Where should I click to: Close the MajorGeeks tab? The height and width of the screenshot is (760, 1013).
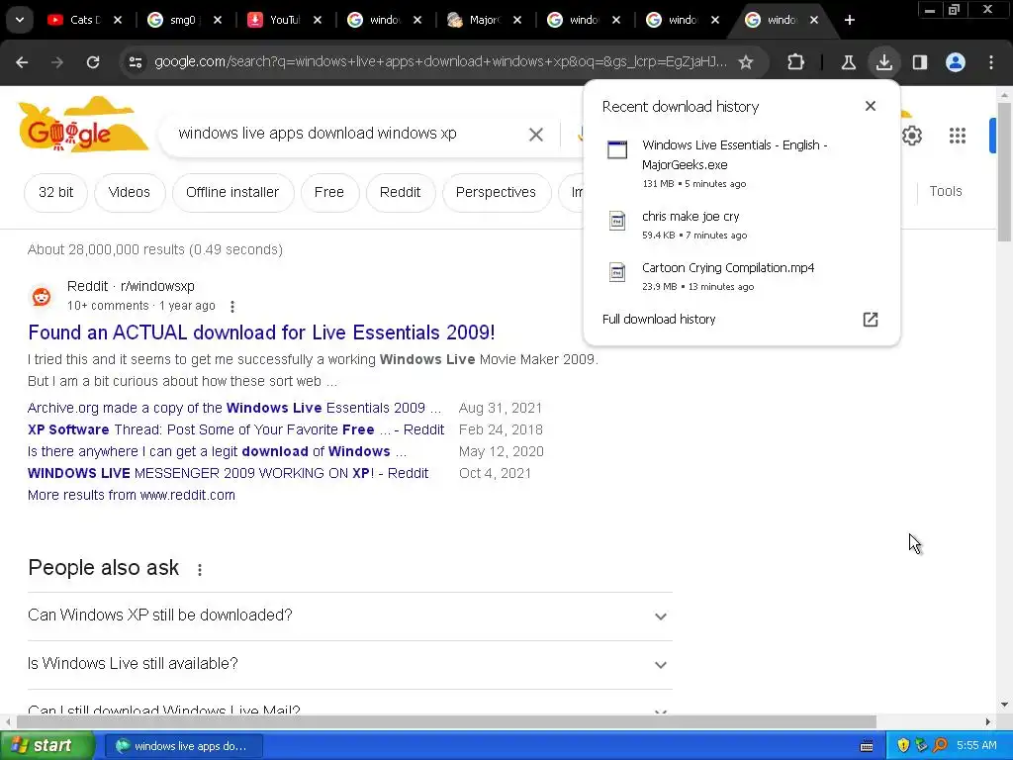(517, 20)
